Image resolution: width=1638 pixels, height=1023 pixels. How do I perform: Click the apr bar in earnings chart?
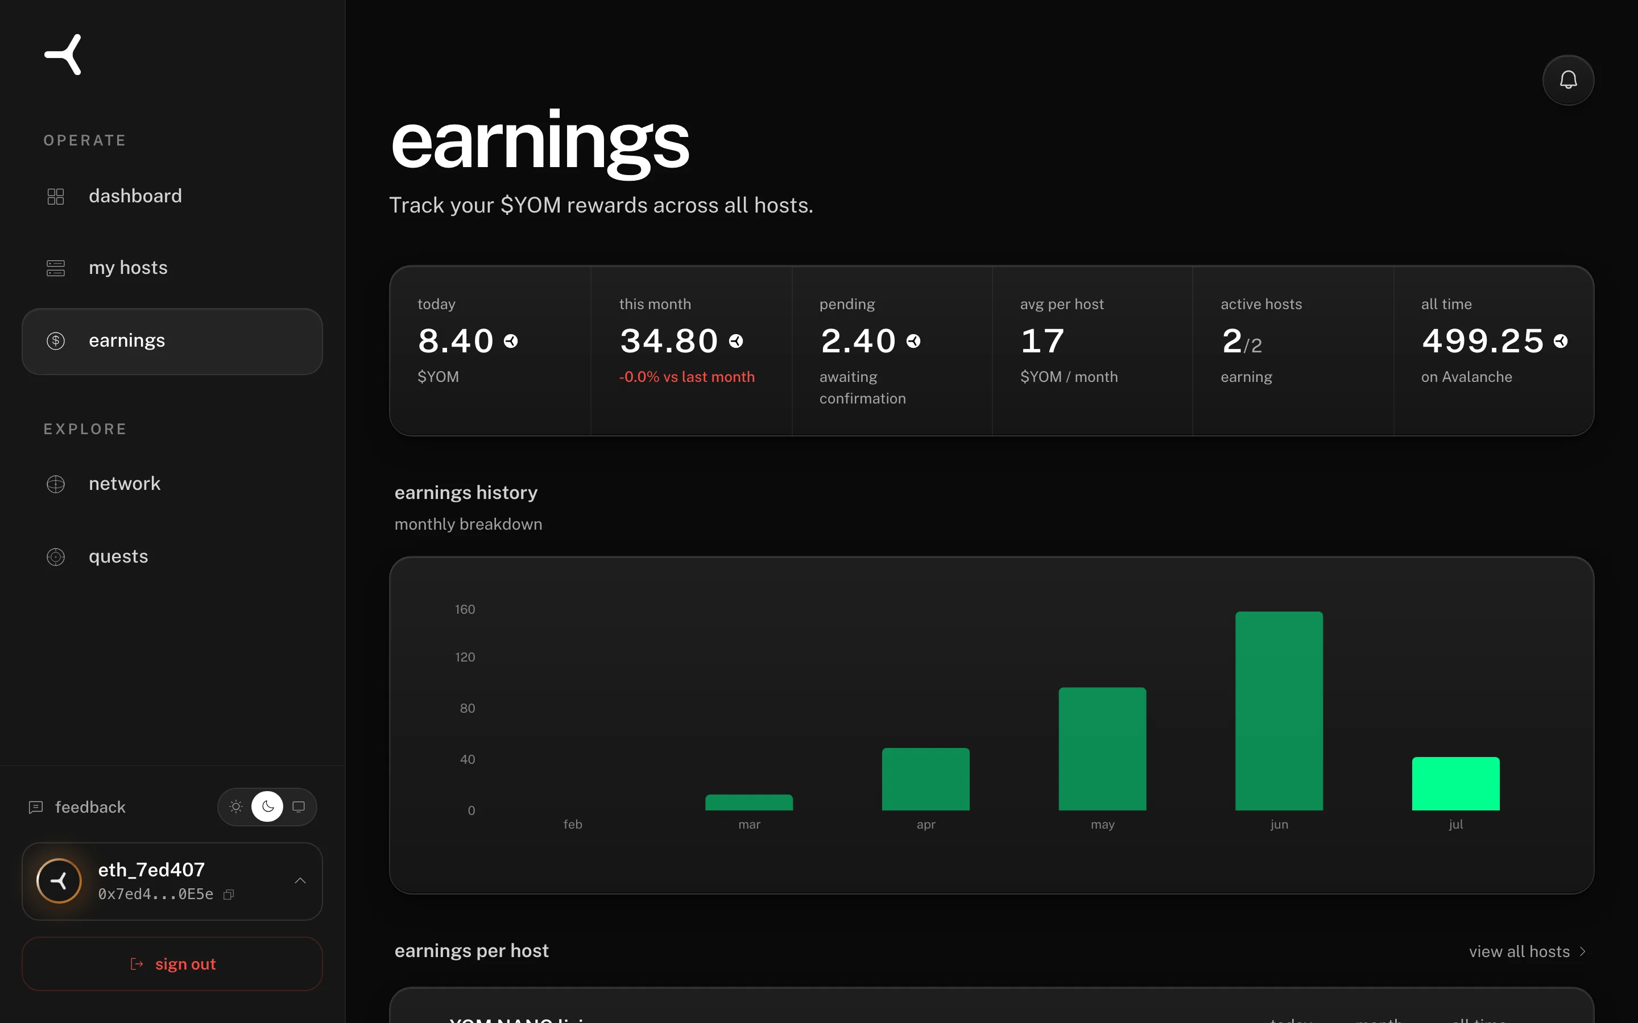tap(925, 779)
